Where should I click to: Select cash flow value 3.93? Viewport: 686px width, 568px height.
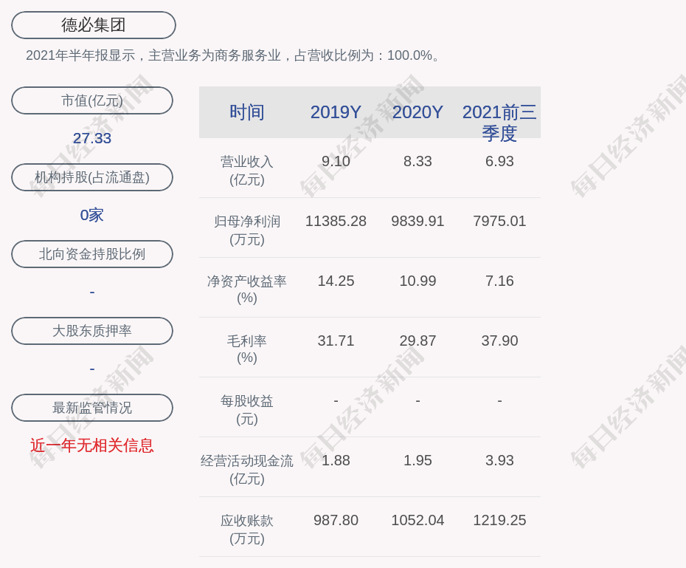tap(499, 460)
